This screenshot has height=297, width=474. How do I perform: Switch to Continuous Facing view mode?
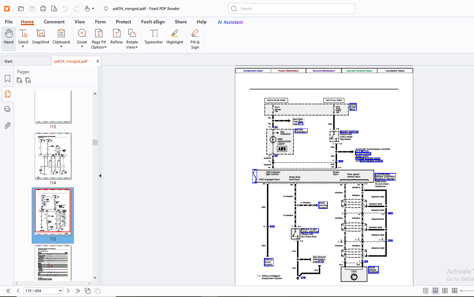coord(454,291)
